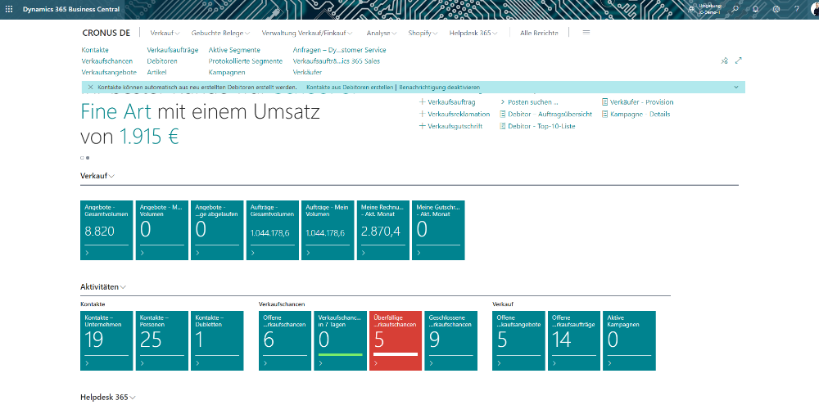
Task: Open the hamburger more-menu icon
Action: click(x=586, y=33)
